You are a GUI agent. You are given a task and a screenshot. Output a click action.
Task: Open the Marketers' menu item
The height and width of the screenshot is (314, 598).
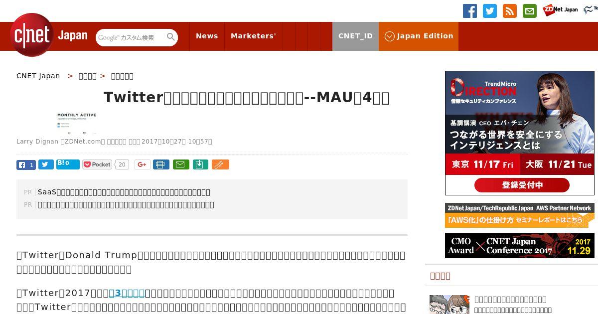[x=253, y=36]
